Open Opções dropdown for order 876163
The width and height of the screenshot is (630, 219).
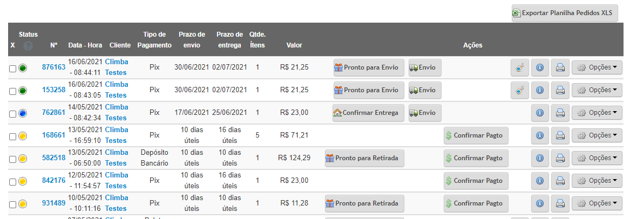[x=597, y=68]
